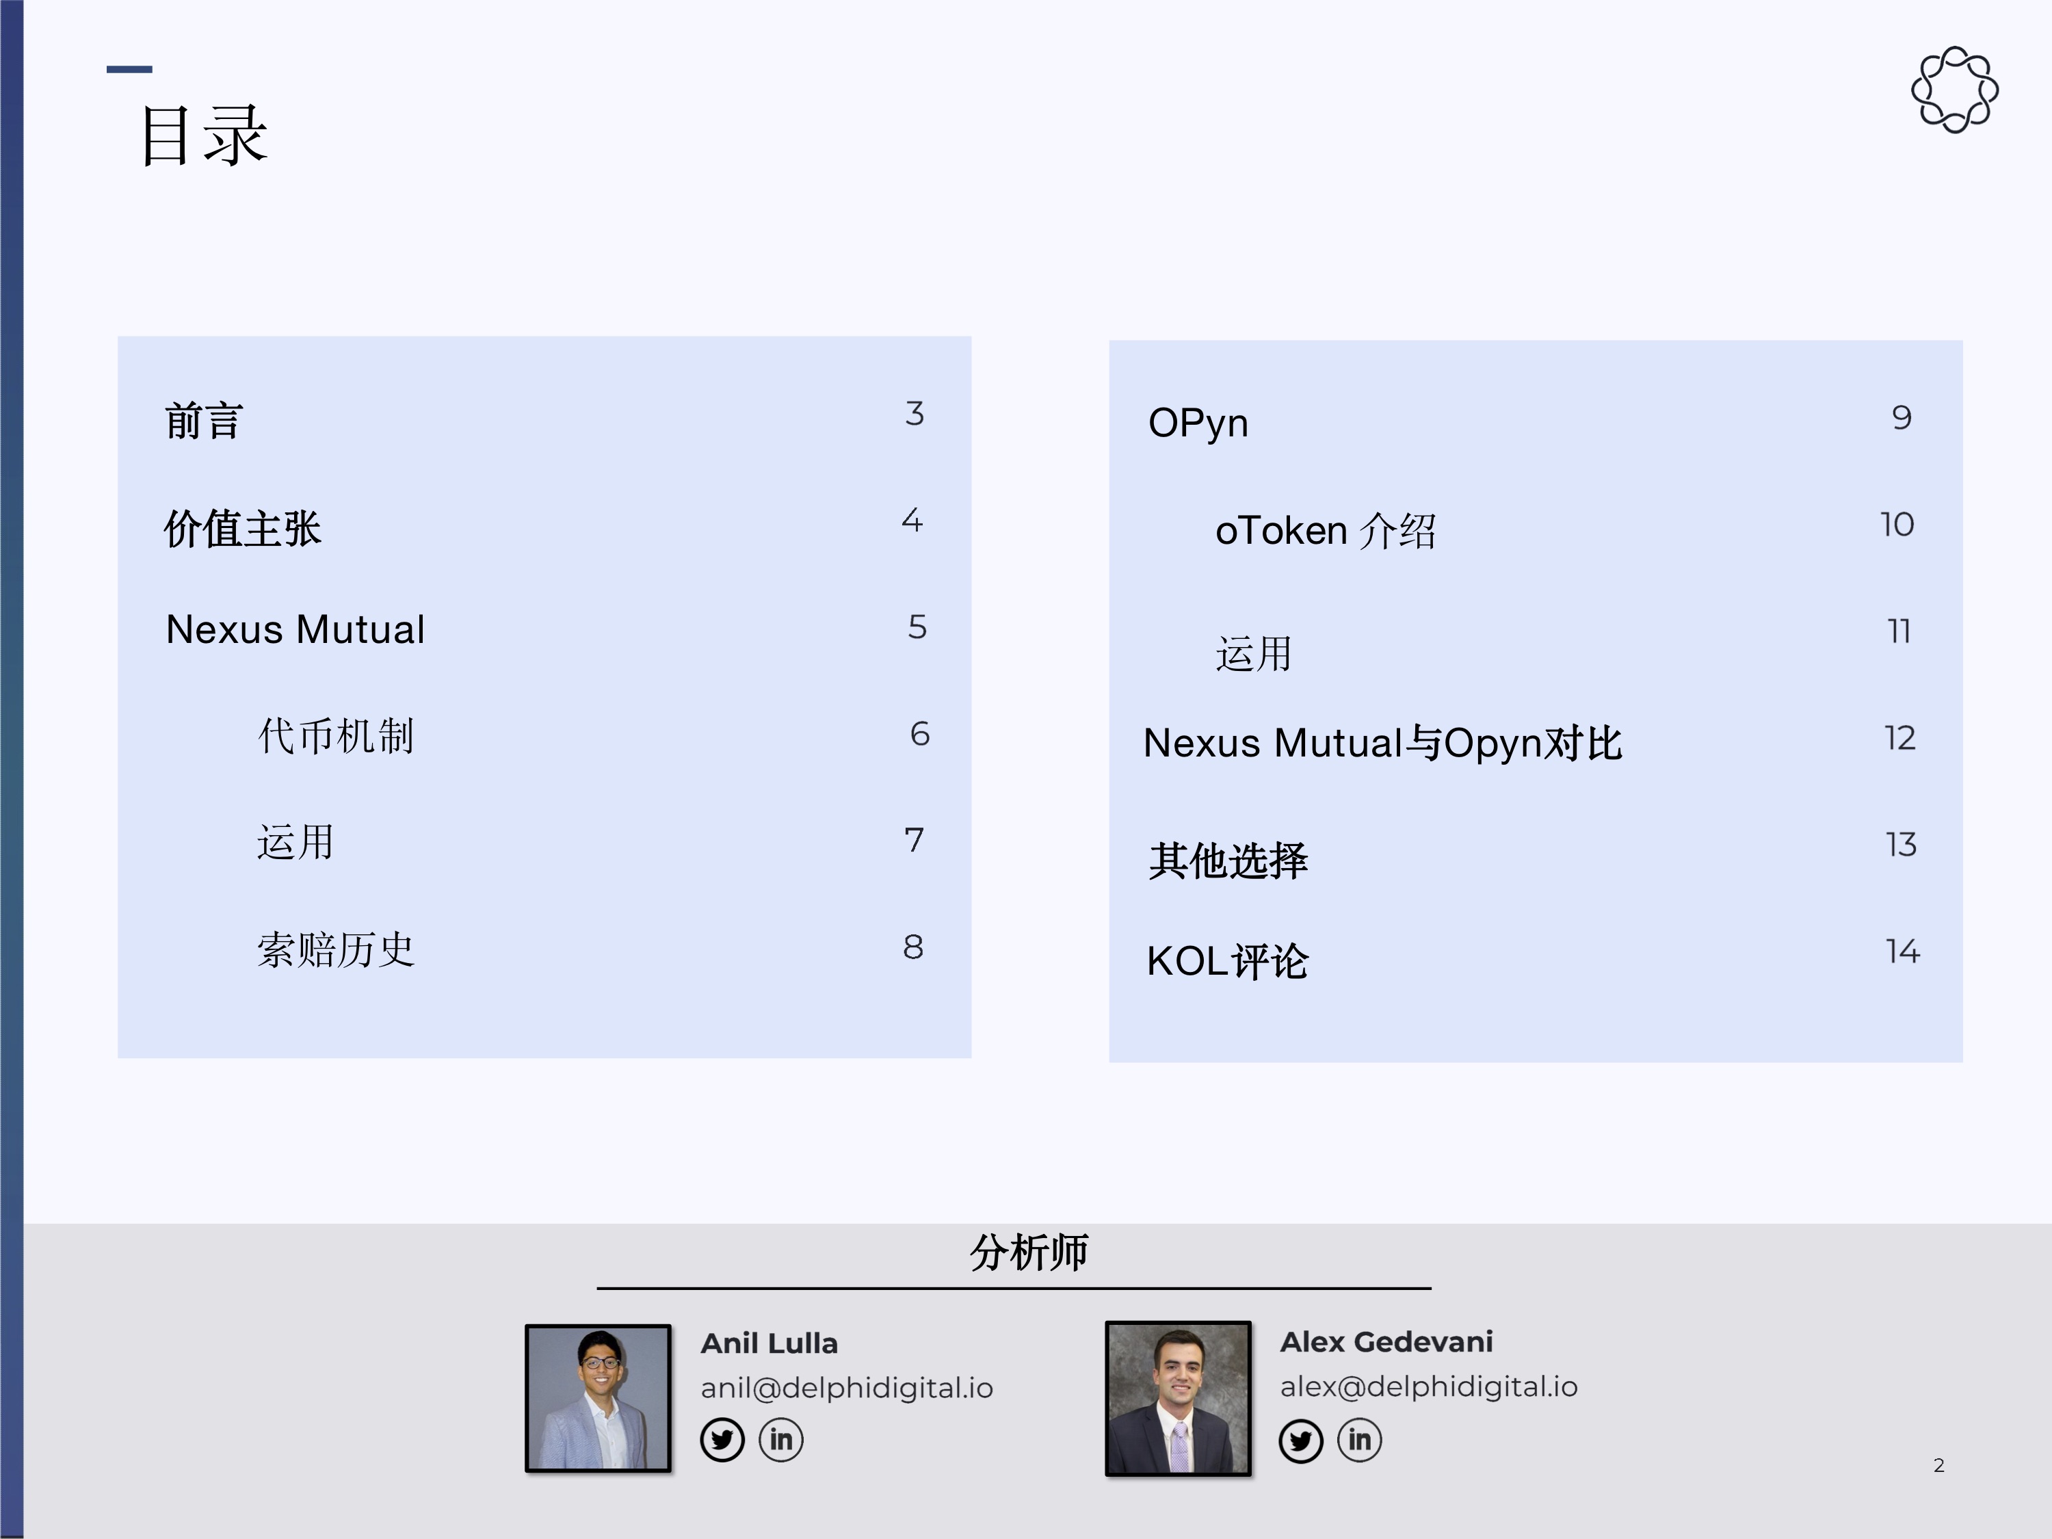Open Alex Gedevani's LinkedIn icon
Image resolution: width=2052 pixels, height=1539 pixels.
(1360, 1440)
